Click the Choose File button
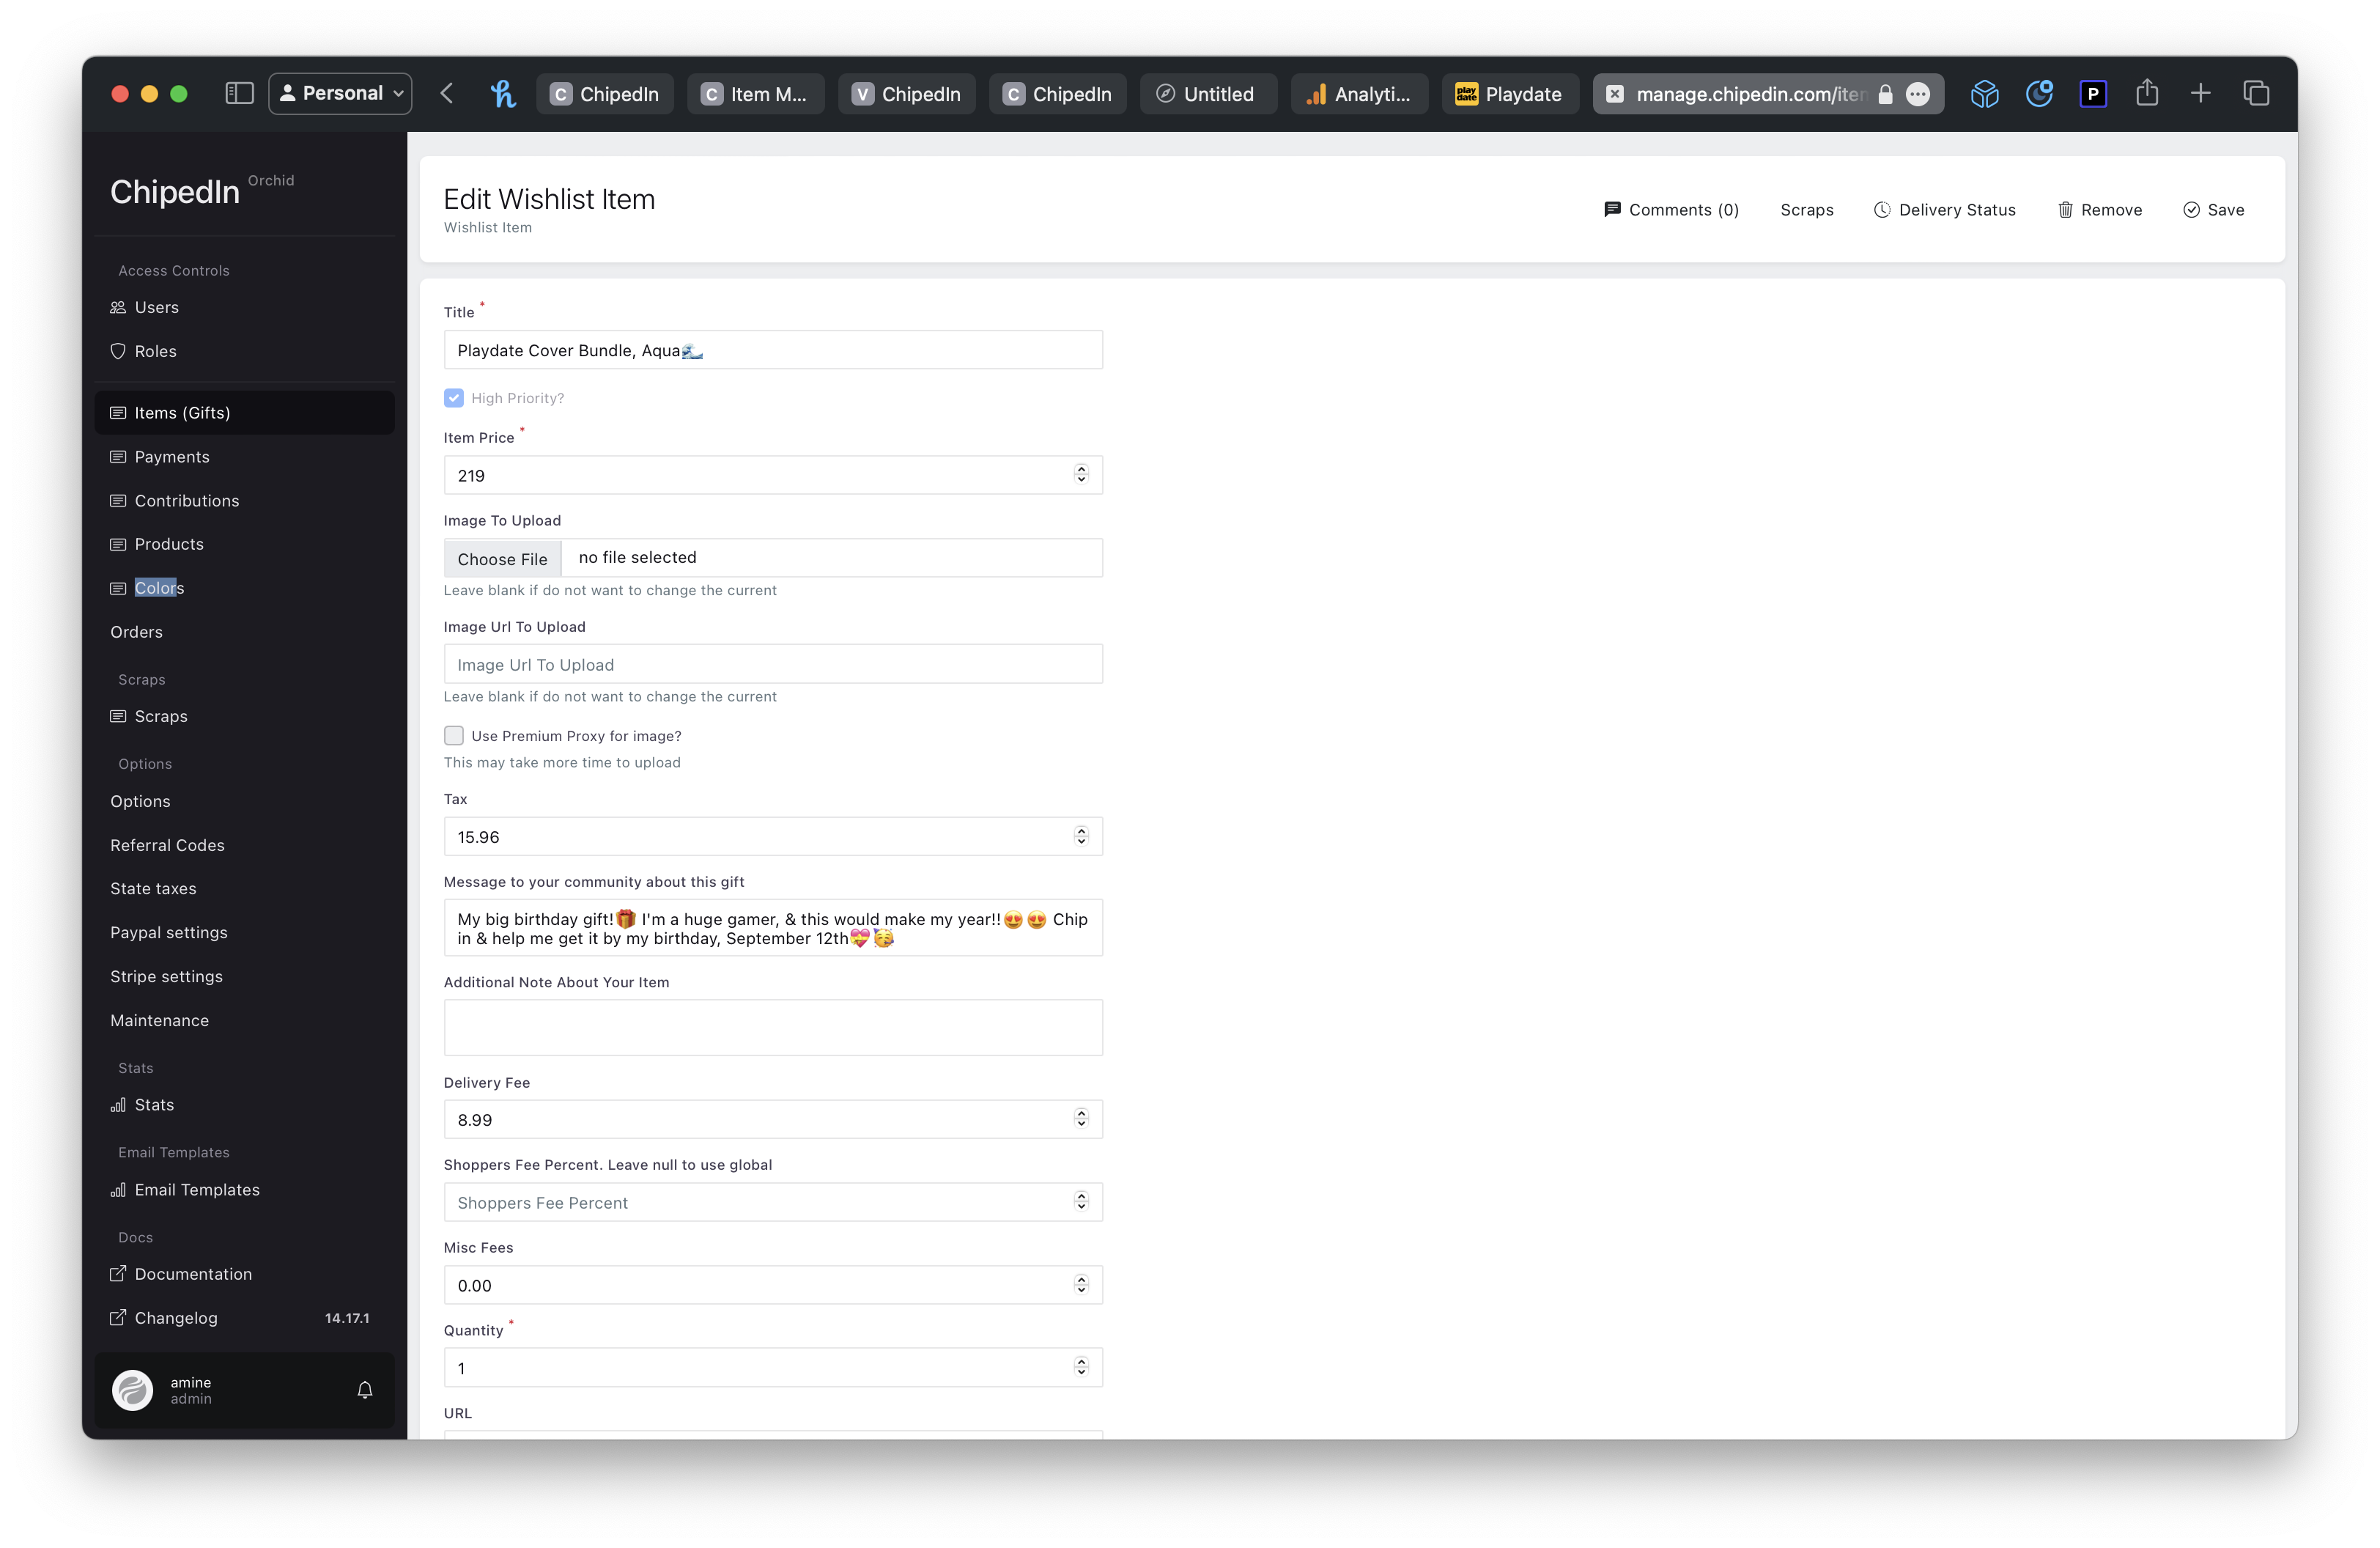2380x1548 pixels. point(502,558)
